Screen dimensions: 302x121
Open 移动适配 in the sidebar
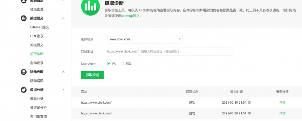point(37,81)
